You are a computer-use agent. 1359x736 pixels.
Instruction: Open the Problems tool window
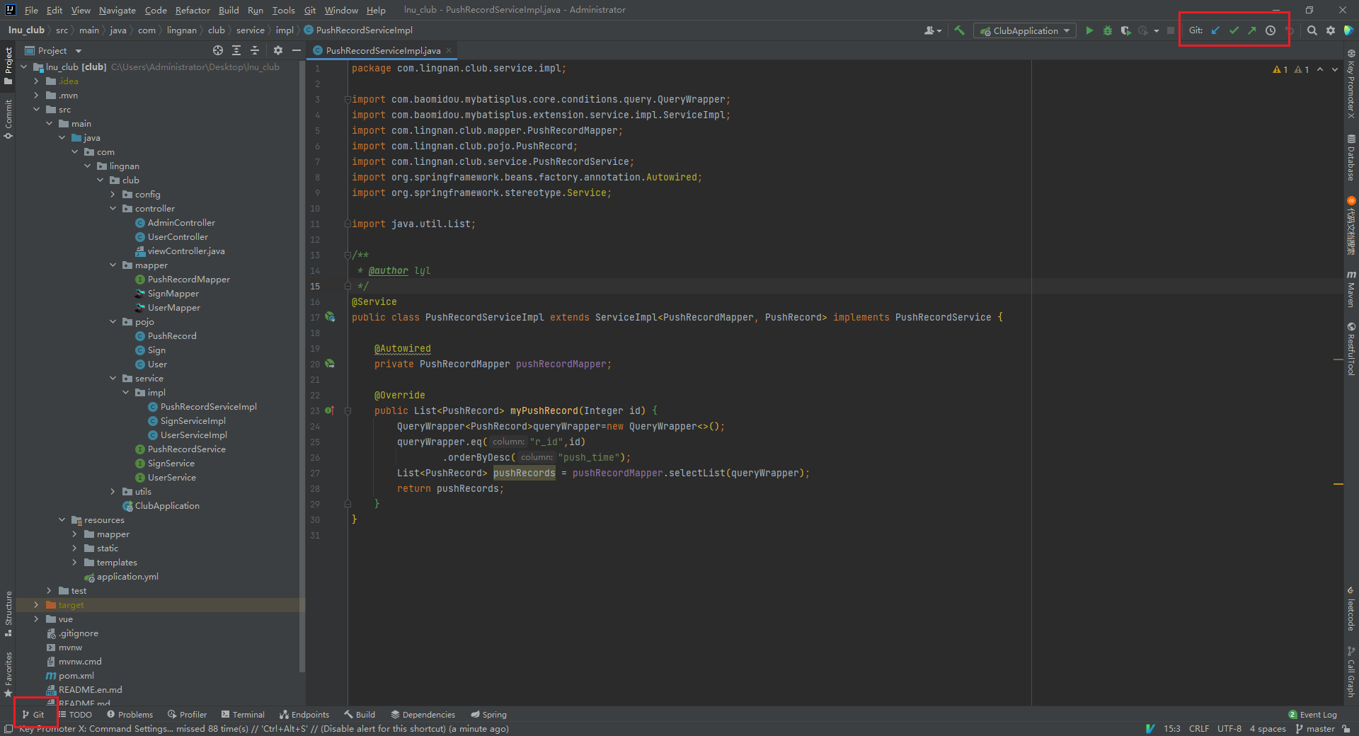pos(130,715)
